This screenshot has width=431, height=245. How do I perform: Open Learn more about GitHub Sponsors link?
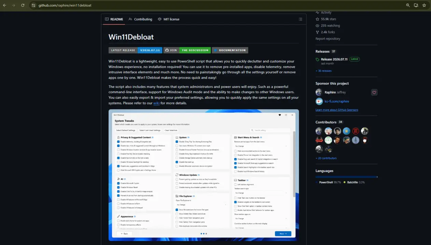click(337, 110)
